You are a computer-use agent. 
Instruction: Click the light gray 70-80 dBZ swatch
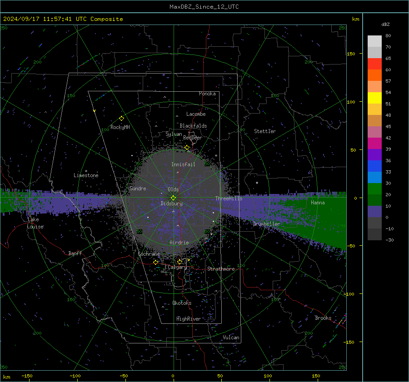tap(374, 41)
